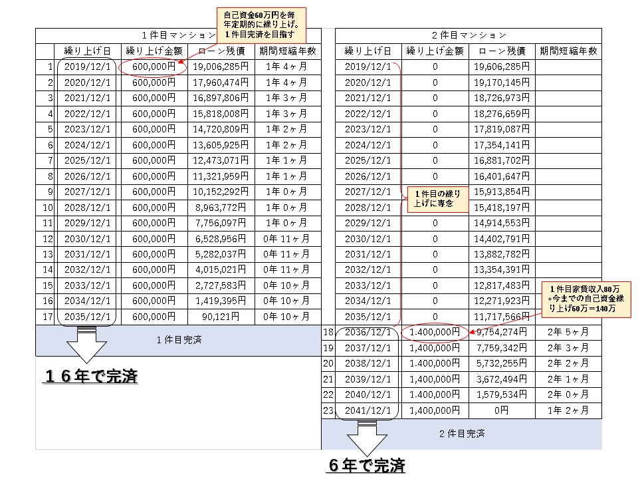Click 「期間短縮年数」 header in the 2件目 table
The height and width of the screenshot is (479, 638).
point(568,51)
